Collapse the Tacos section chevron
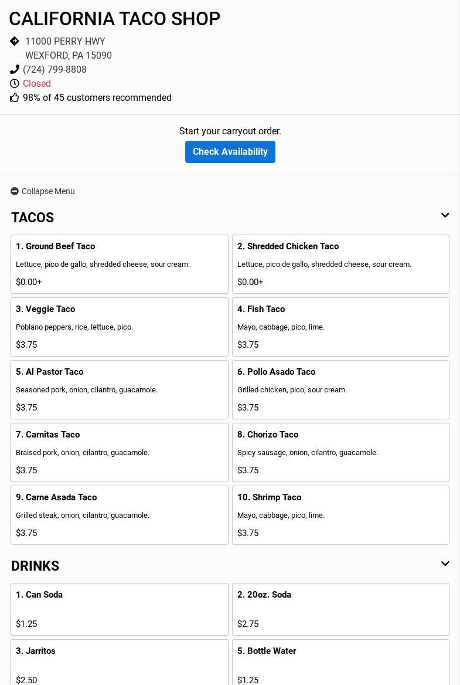 coord(445,216)
